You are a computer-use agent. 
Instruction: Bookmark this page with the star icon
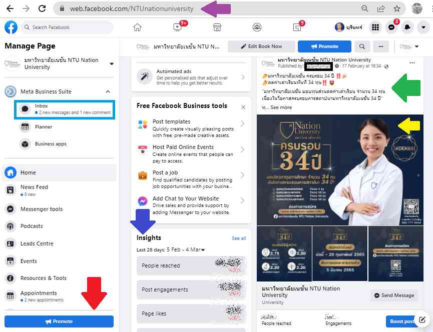(396, 8)
